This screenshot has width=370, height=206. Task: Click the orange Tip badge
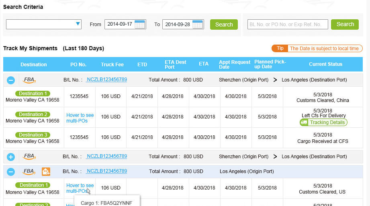click(x=280, y=48)
